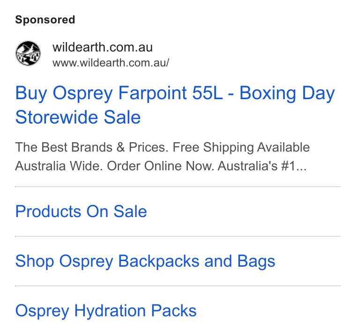
Task: Click the words Boxing Day in headline
Action: [x=287, y=93]
